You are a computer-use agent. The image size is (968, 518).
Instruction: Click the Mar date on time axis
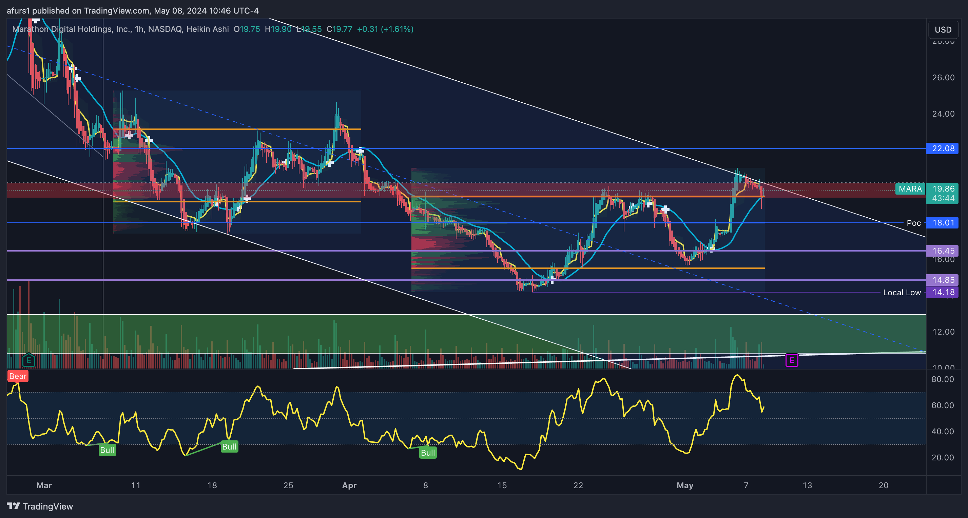point(44,485)
